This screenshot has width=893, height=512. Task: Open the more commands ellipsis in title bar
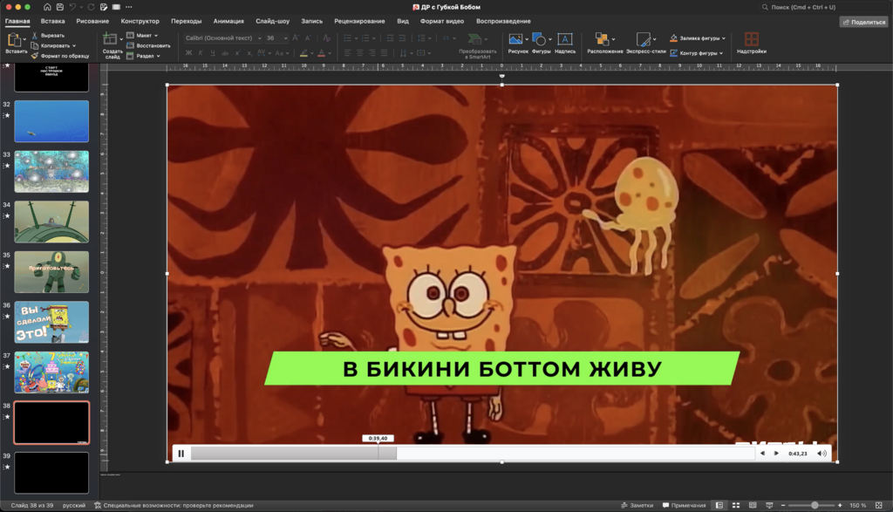pyautogui.click(x=129, y=7)
